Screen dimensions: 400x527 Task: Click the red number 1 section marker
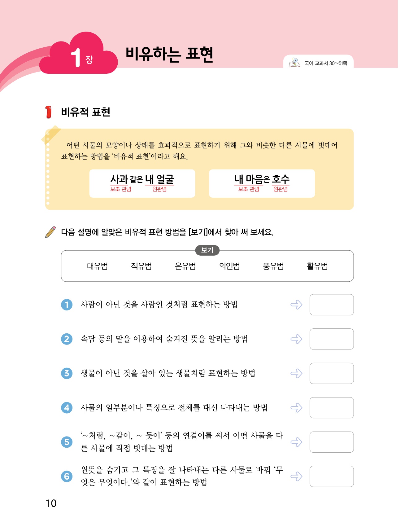coord(48,112)
